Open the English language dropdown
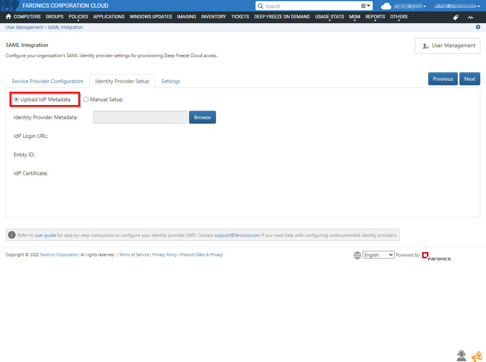The image size is (486, 362). click(x=378, y=255)
